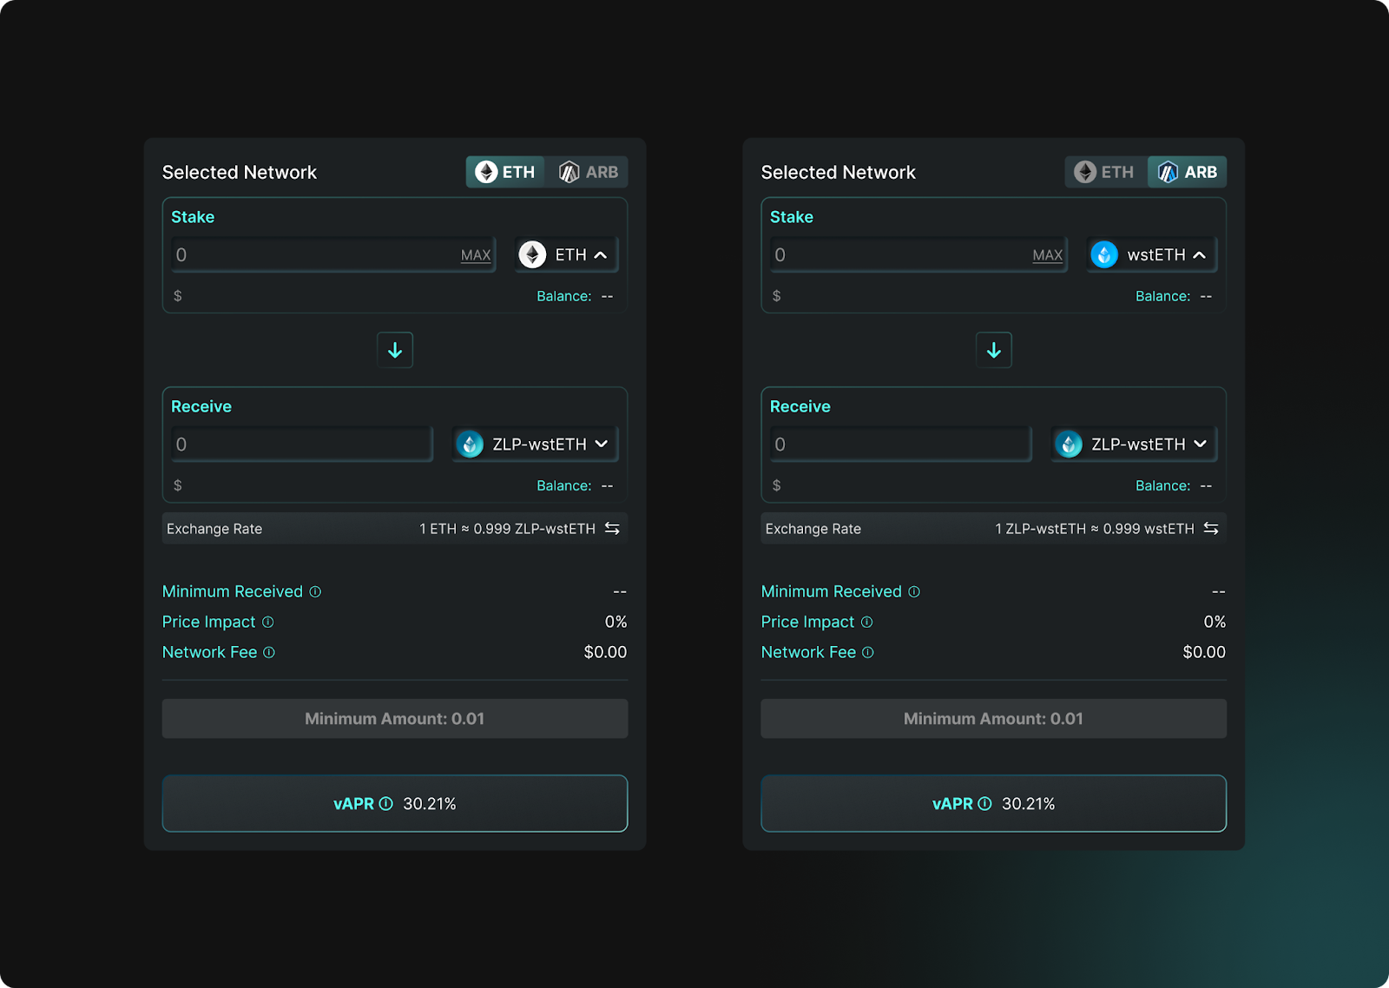Click the Arbitrum logo in right network switch
Viewport: 1389px width, 988px height.
(x=1168, y=172)
